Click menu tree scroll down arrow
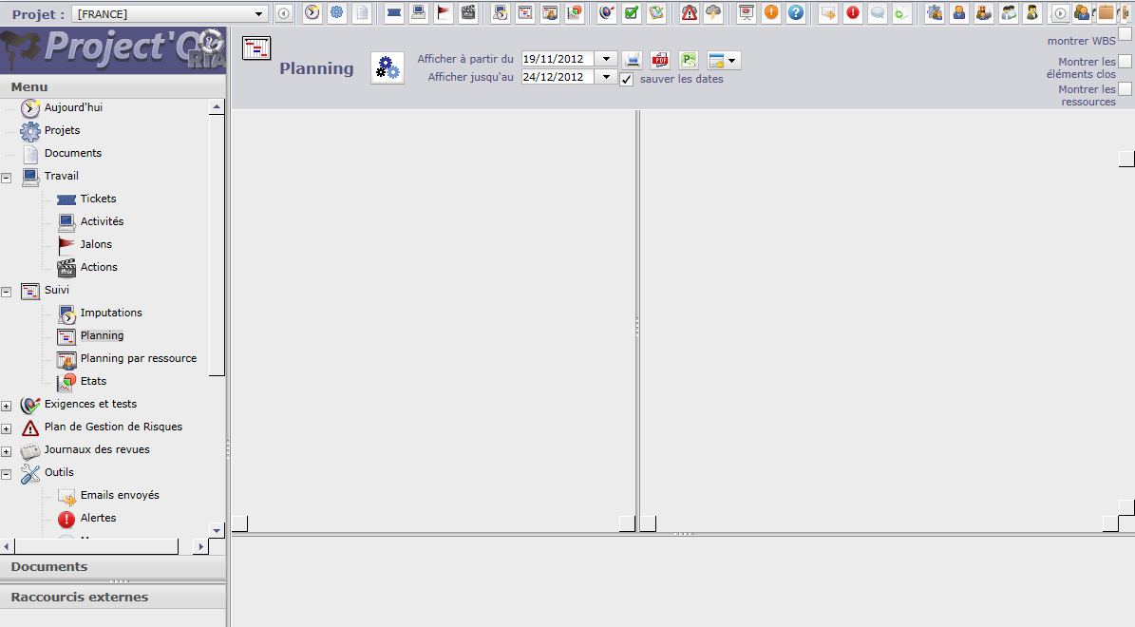This screenshot has height=627, width=1135. [217, 530]
